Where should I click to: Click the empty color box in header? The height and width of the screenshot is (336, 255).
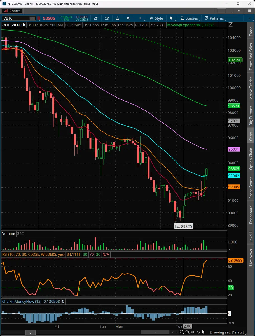click(x=221, y=11)
